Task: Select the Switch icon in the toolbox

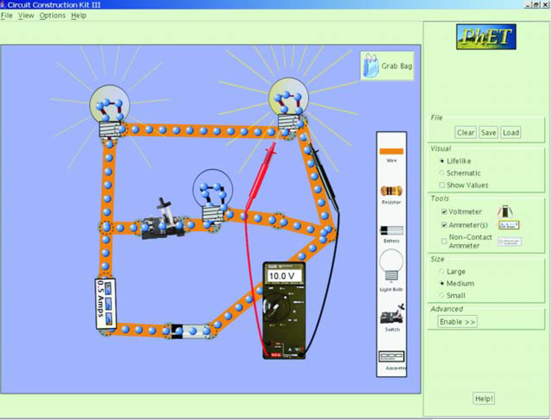Action: (x=392, y=315)
